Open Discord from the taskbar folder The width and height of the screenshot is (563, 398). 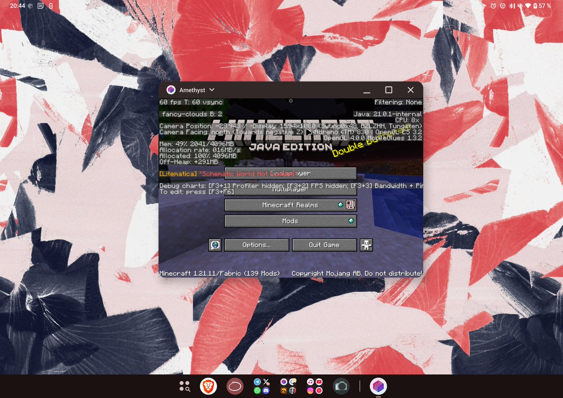266,390
